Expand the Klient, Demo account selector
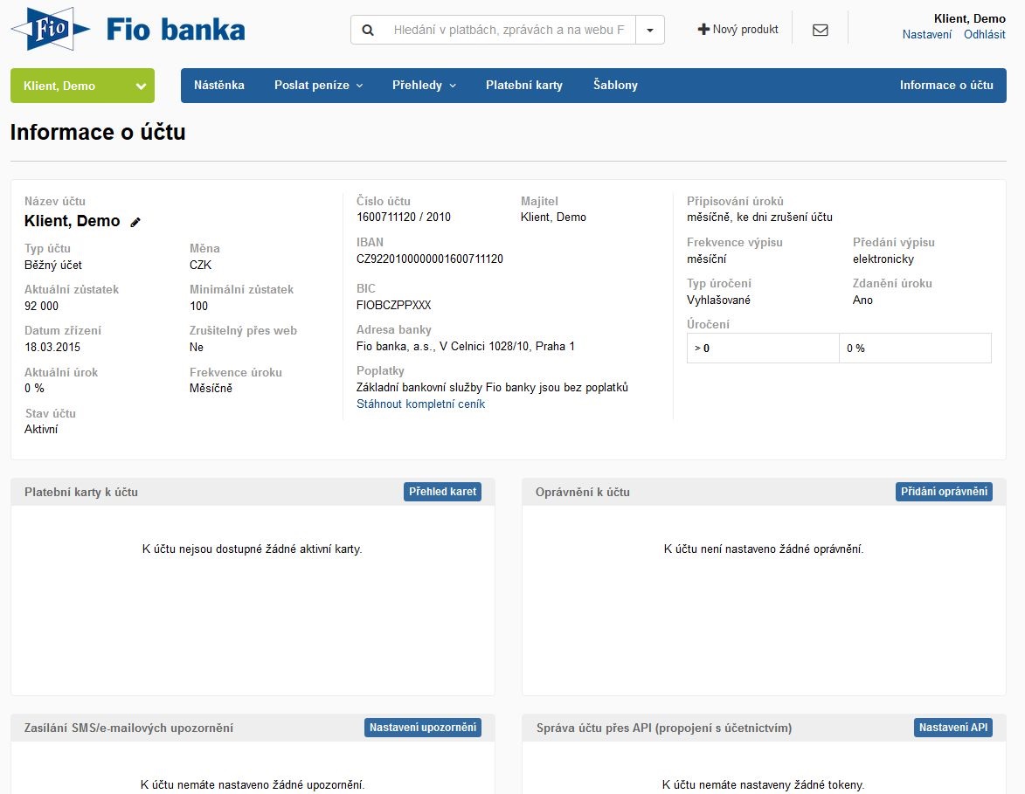This screenshot has width=1025, height=794. click(82, 86)
